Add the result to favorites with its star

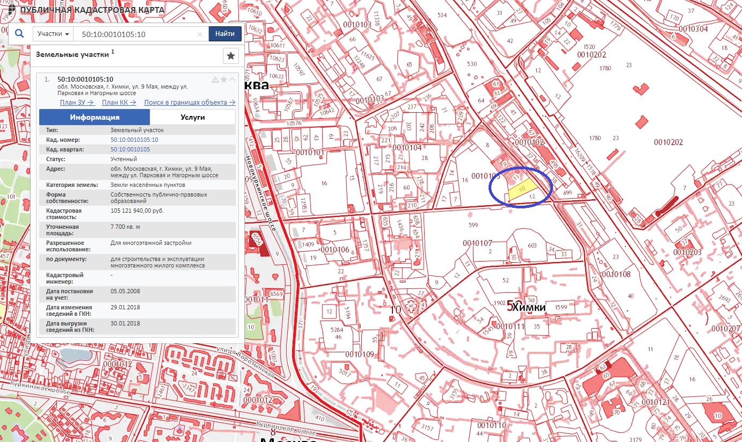(x=224, y=79)
